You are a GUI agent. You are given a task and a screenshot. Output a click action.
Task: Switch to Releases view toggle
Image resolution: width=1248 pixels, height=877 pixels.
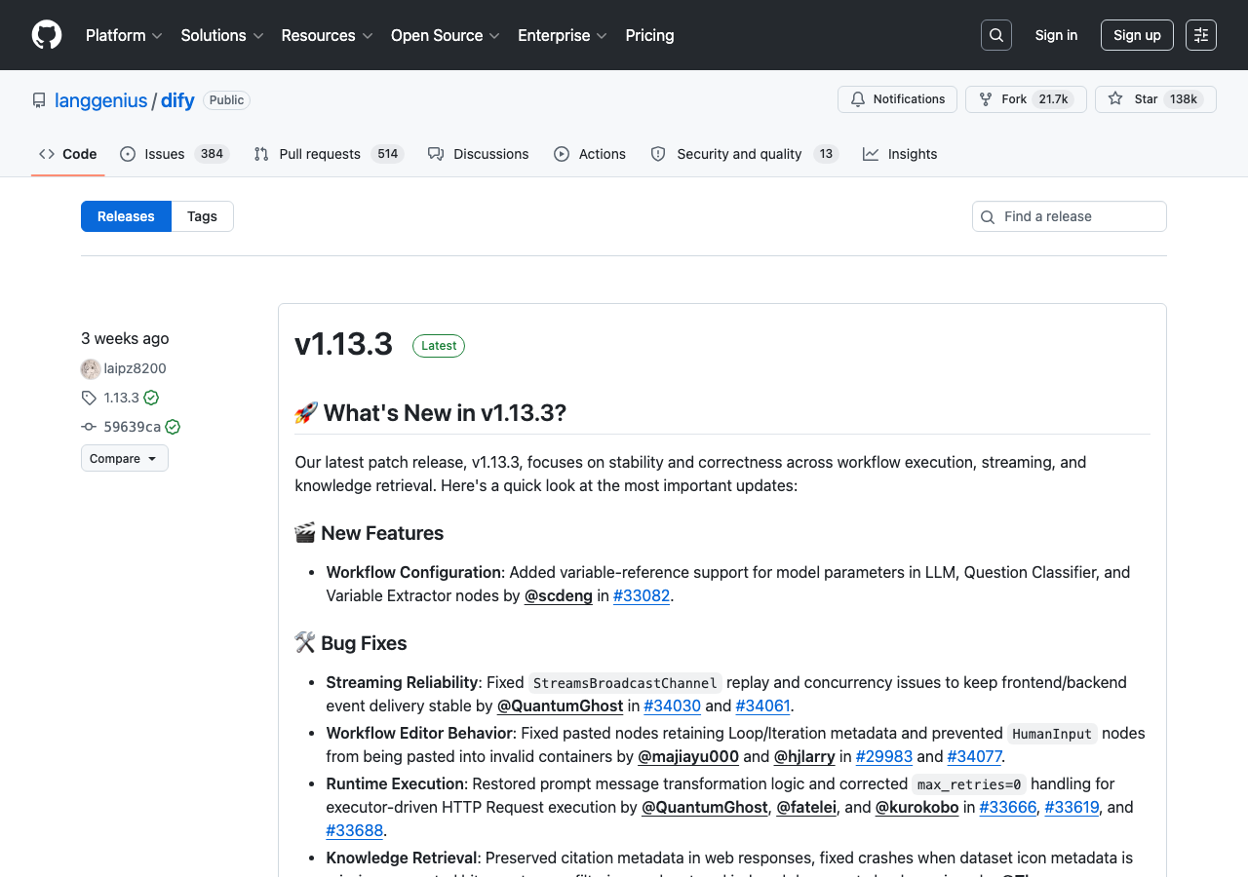(x=126, y=216)
